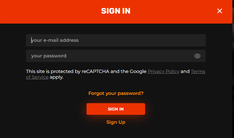Select Forgot your password? link
The width and height of the screenshot is (234, 138).
click(116, 93)
